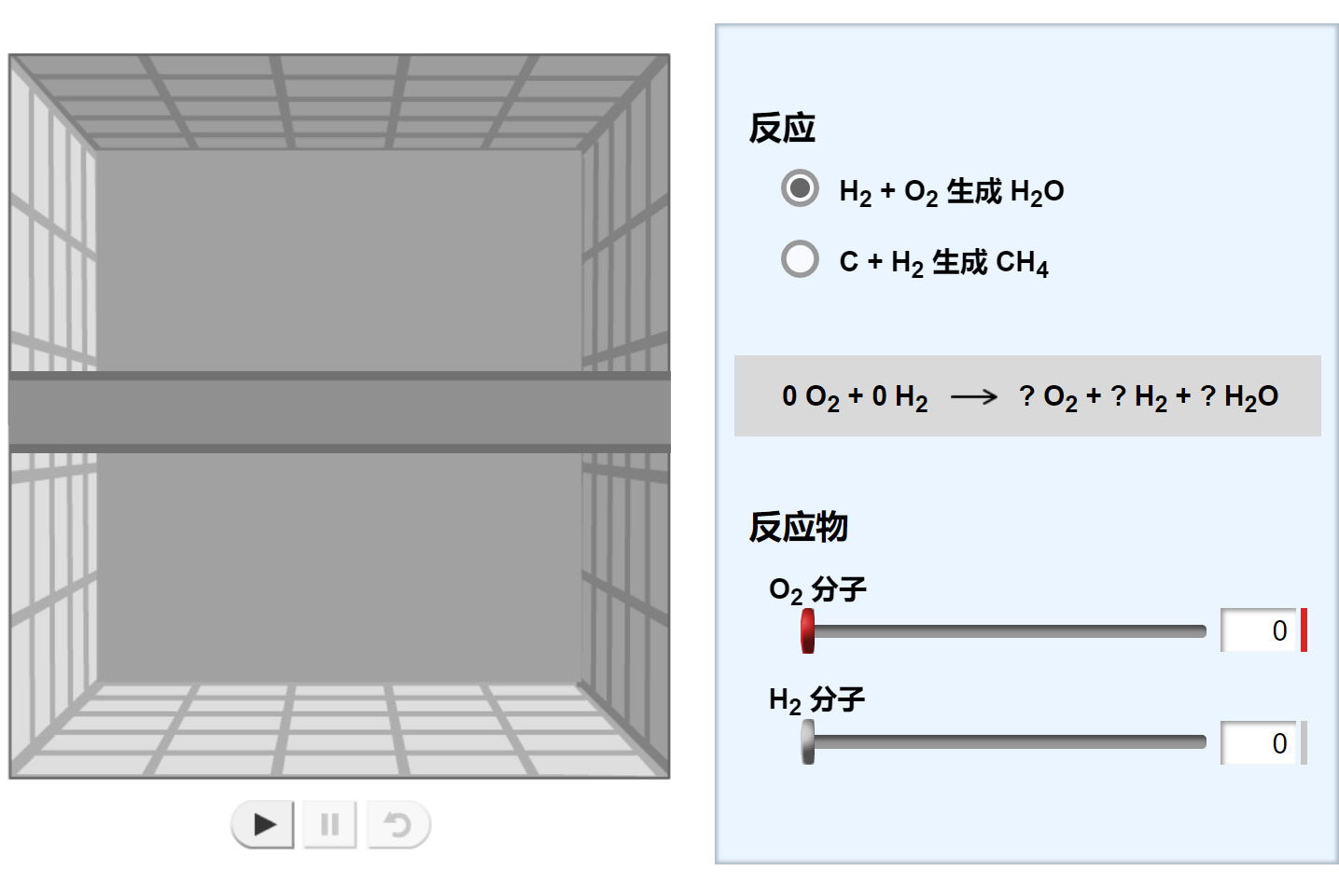Click the gray H₂ slider handle
Image resolution: width=1339 pixels, height=885 pixels.
coord(808,742)
